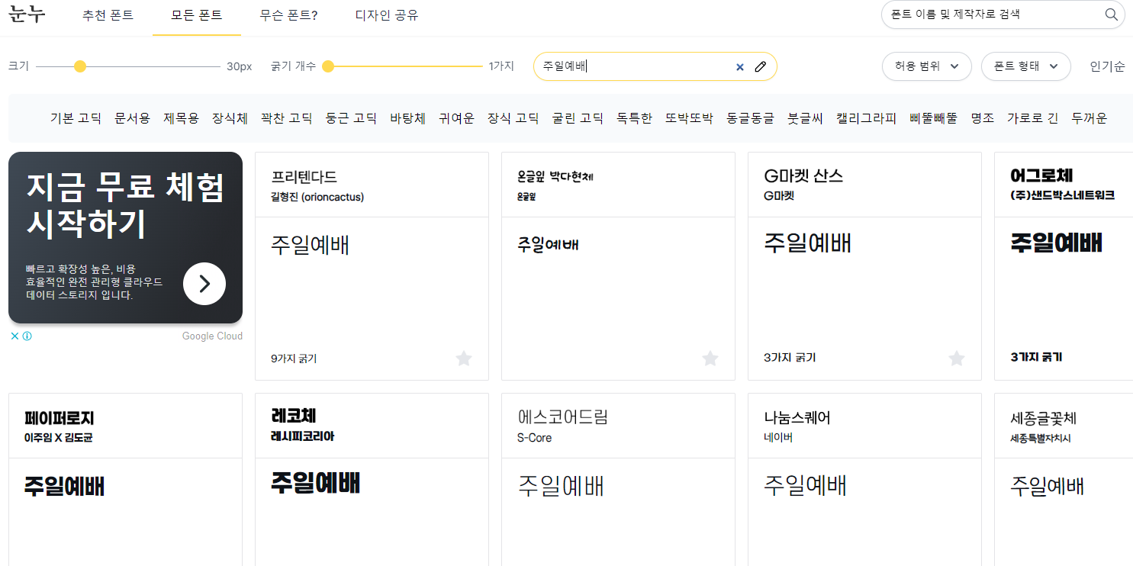Click author 길형진 (orioncactus)

[317, 197]
